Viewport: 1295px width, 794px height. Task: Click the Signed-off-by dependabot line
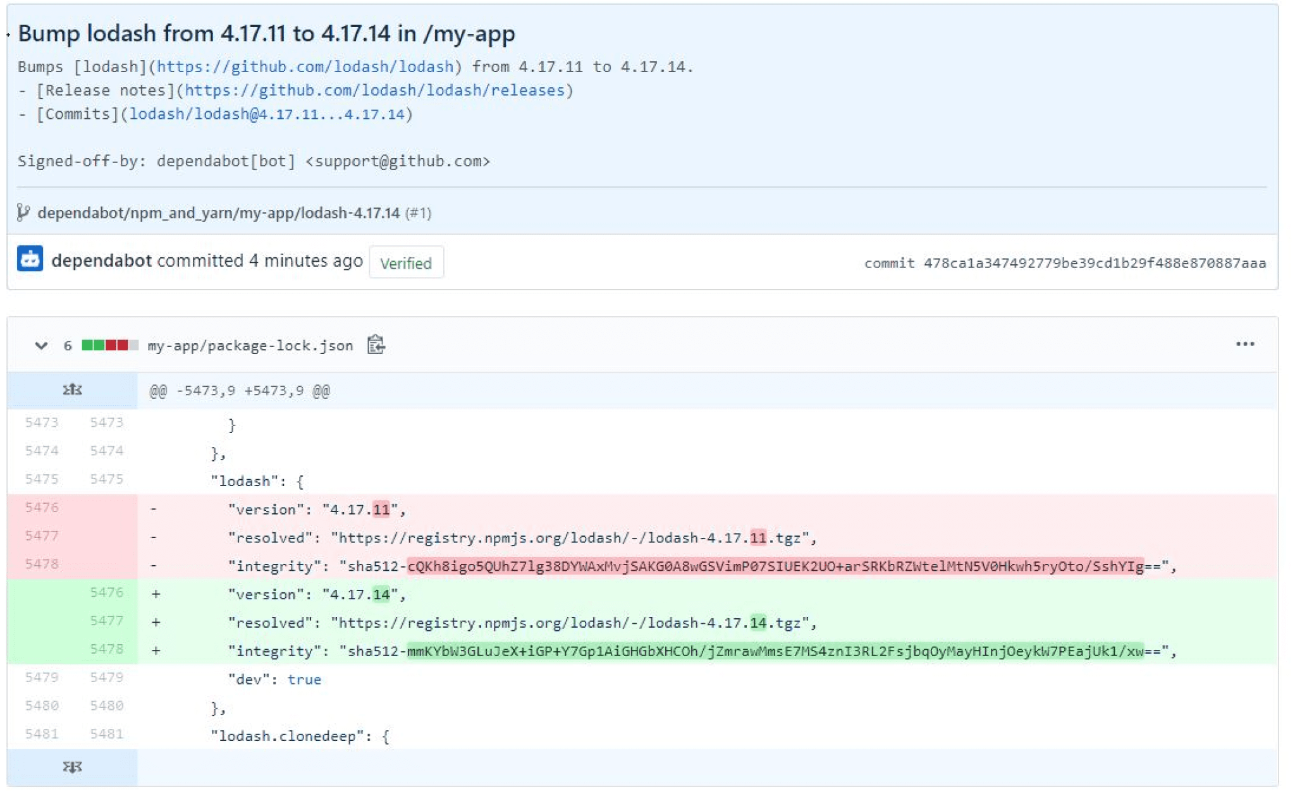[x=254, y=161]
